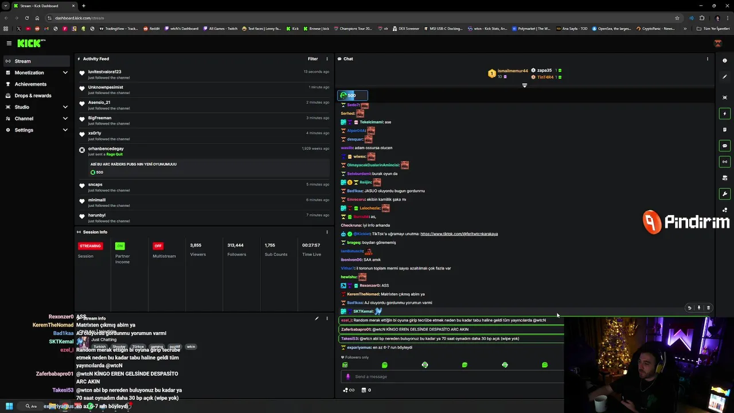Open the tab search dropdown arrow

[5, 6]
